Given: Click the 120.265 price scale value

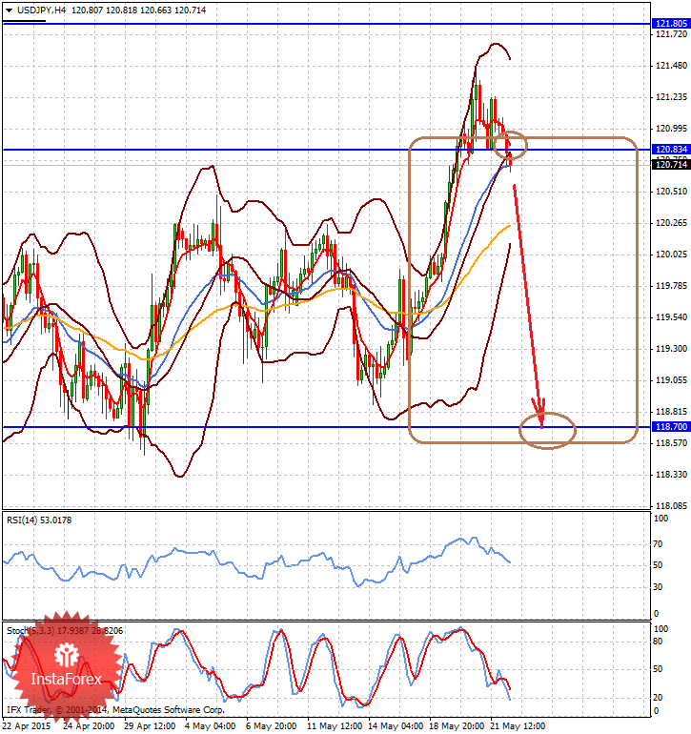Looking at the screenshot, I should 671,223.
